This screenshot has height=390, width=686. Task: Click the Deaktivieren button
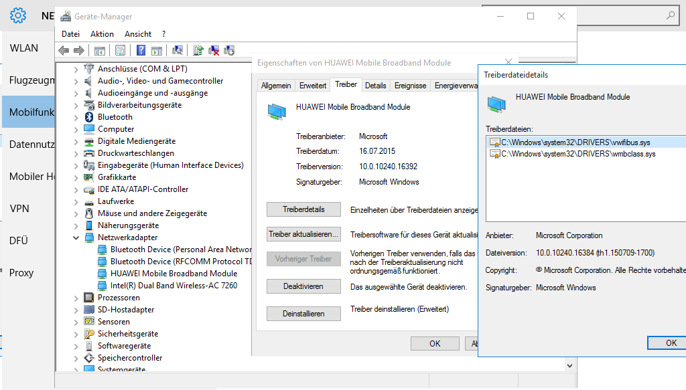(303, 286)
